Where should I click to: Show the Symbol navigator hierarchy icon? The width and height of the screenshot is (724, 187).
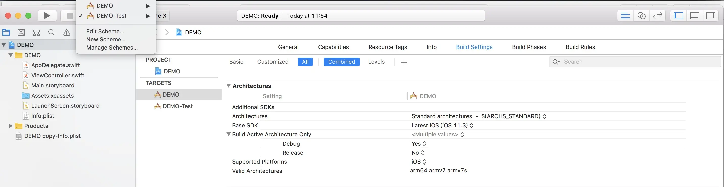pos(36,33)
